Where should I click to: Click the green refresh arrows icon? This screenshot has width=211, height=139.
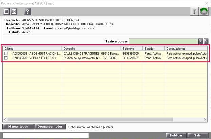(x=204, y=12)
